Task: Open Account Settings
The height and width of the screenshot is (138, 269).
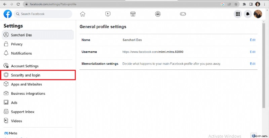Action: click(x=38, y=66)
